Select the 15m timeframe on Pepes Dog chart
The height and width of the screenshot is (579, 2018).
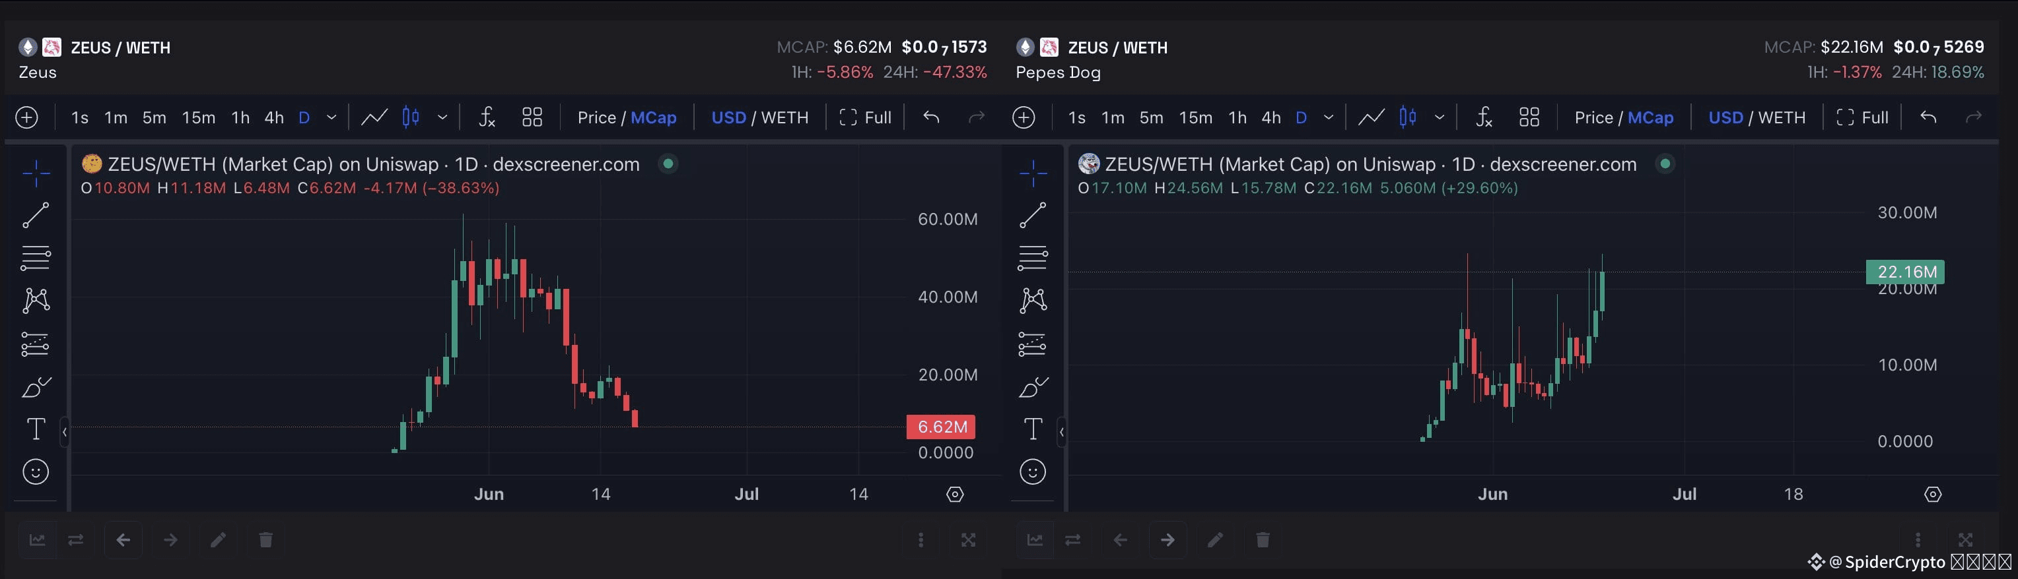click(1197, 117)
